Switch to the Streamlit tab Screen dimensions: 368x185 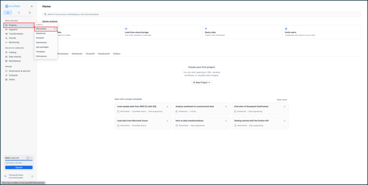click(90, 54)
